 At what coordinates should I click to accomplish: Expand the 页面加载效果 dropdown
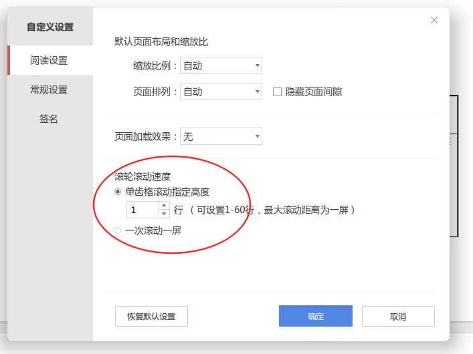tap(221, 136)
